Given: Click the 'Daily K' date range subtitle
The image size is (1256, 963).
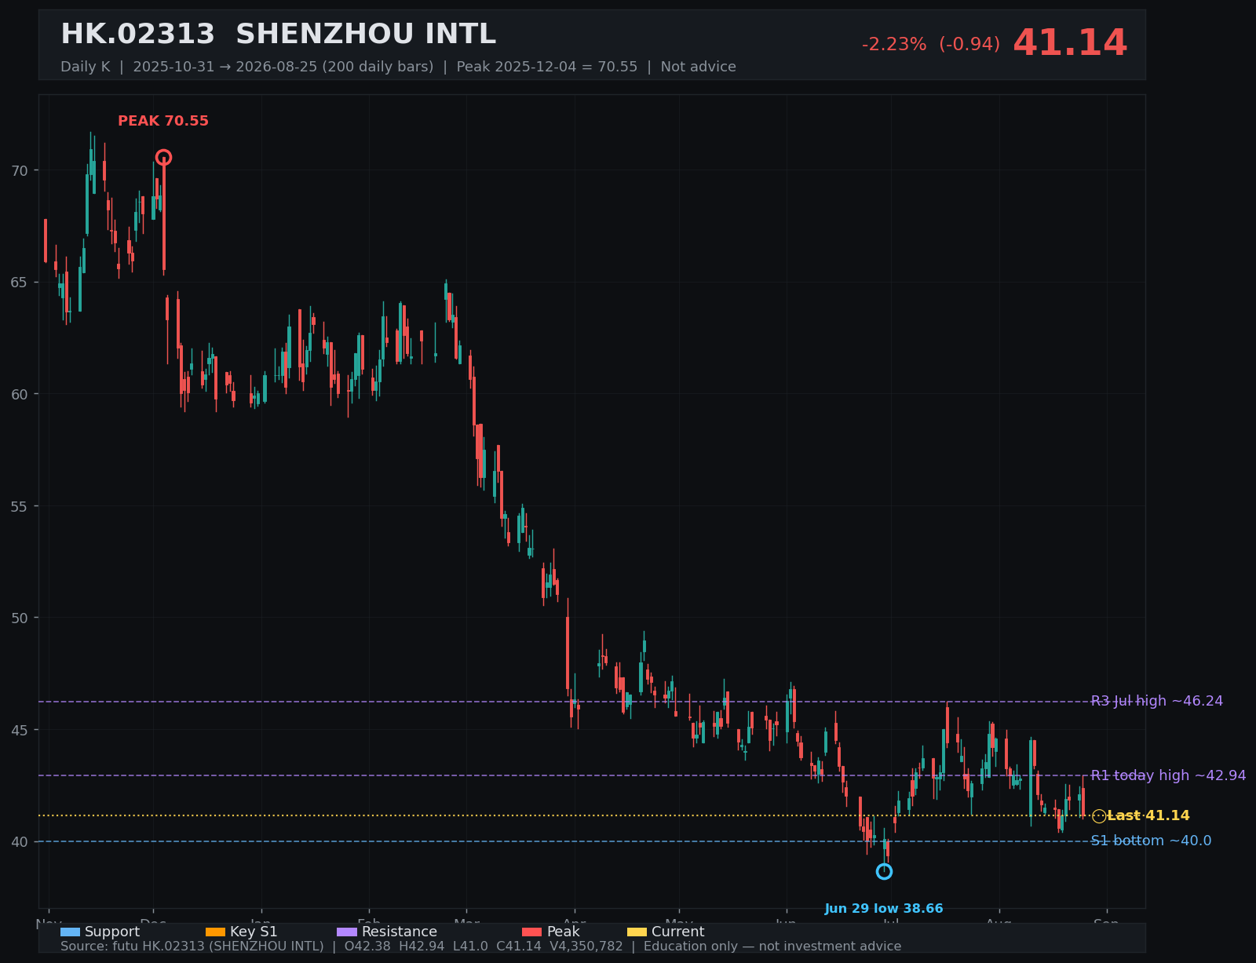Looking at the screenshot, I should (398, 67).
